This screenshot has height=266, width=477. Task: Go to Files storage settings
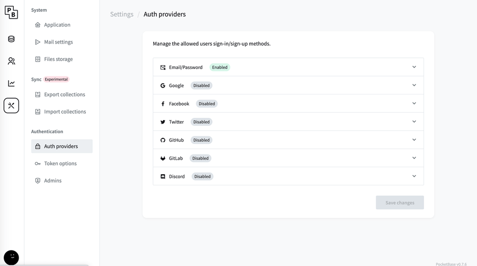point(58,59)
